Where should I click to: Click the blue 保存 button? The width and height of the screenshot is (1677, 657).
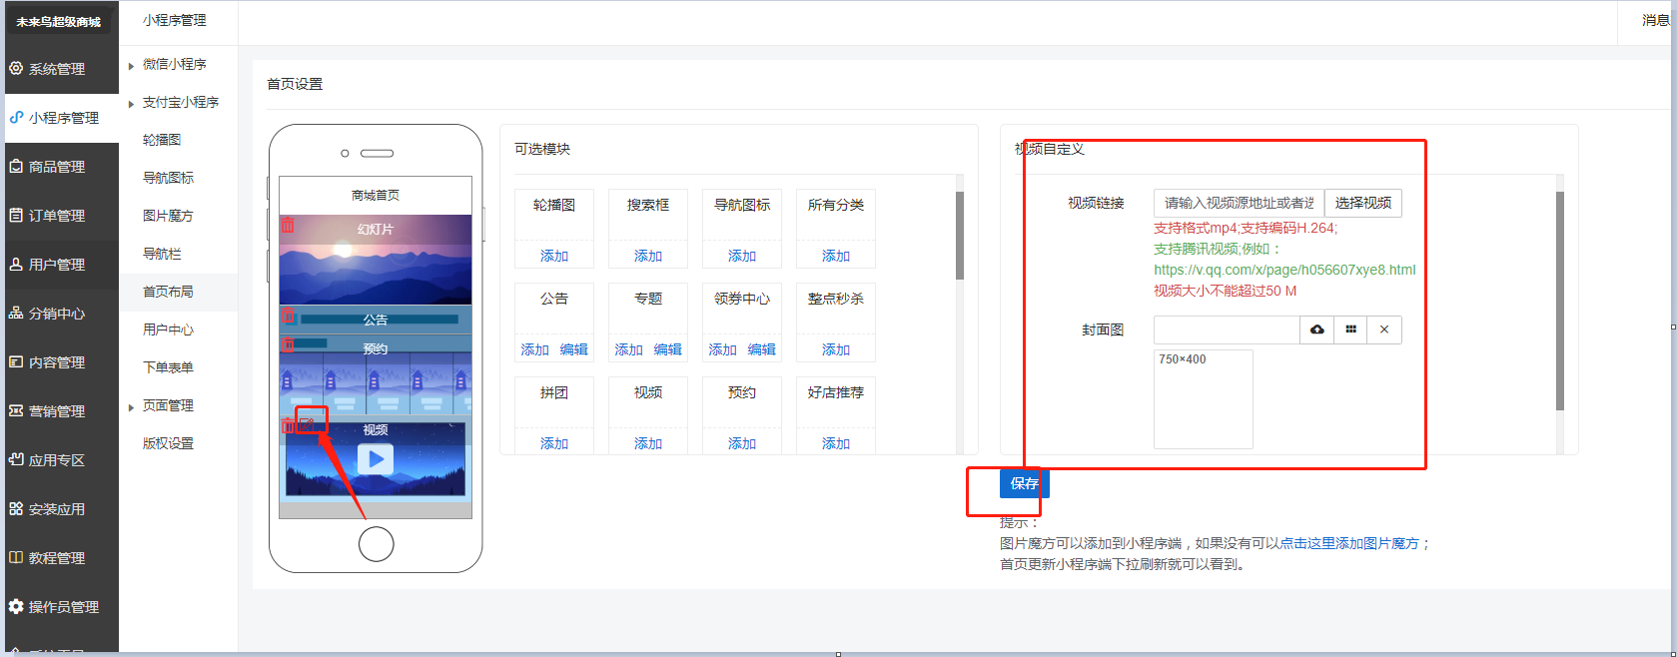(1024, 483)
